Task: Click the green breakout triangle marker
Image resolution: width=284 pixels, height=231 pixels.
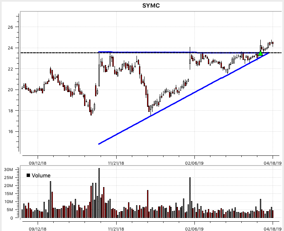Action: tap(260, 53)
